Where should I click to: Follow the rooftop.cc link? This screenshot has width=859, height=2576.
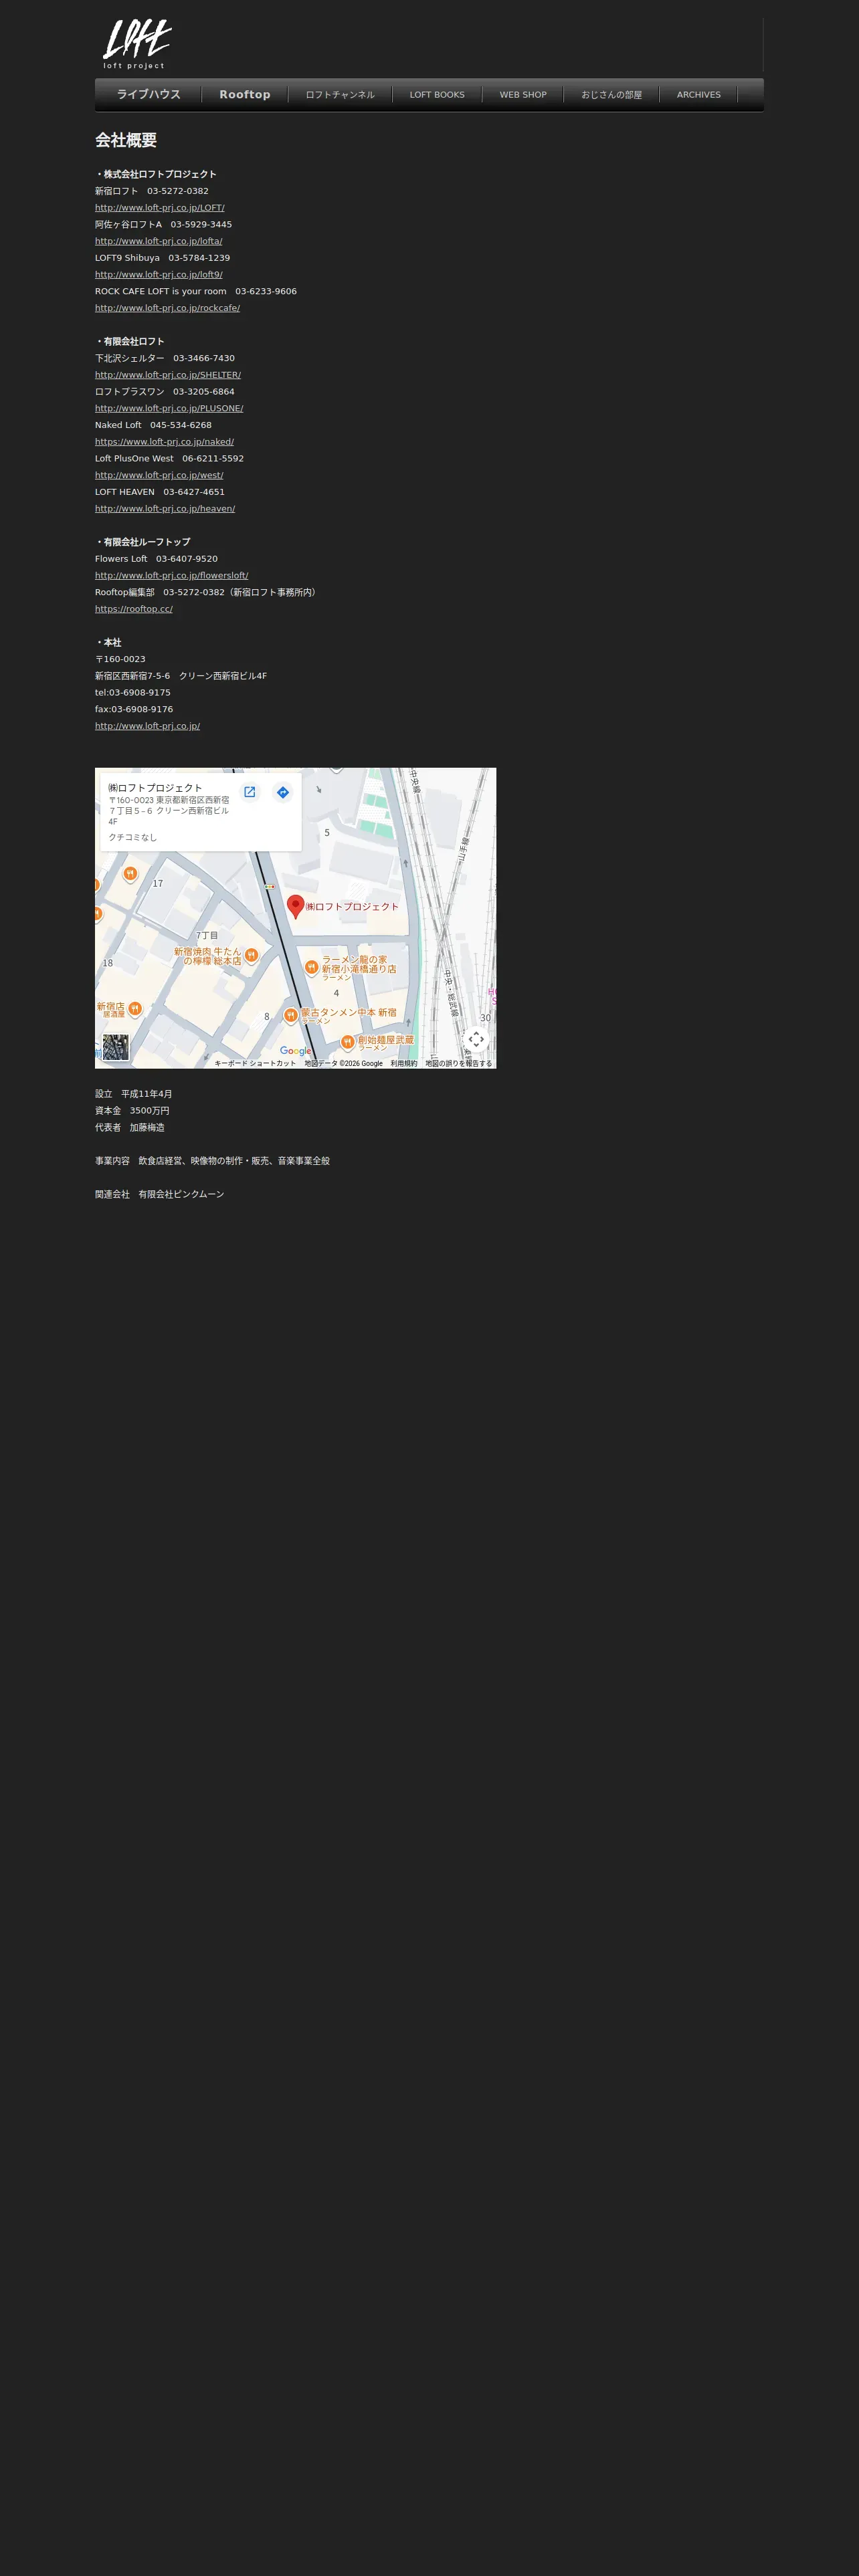134,609
